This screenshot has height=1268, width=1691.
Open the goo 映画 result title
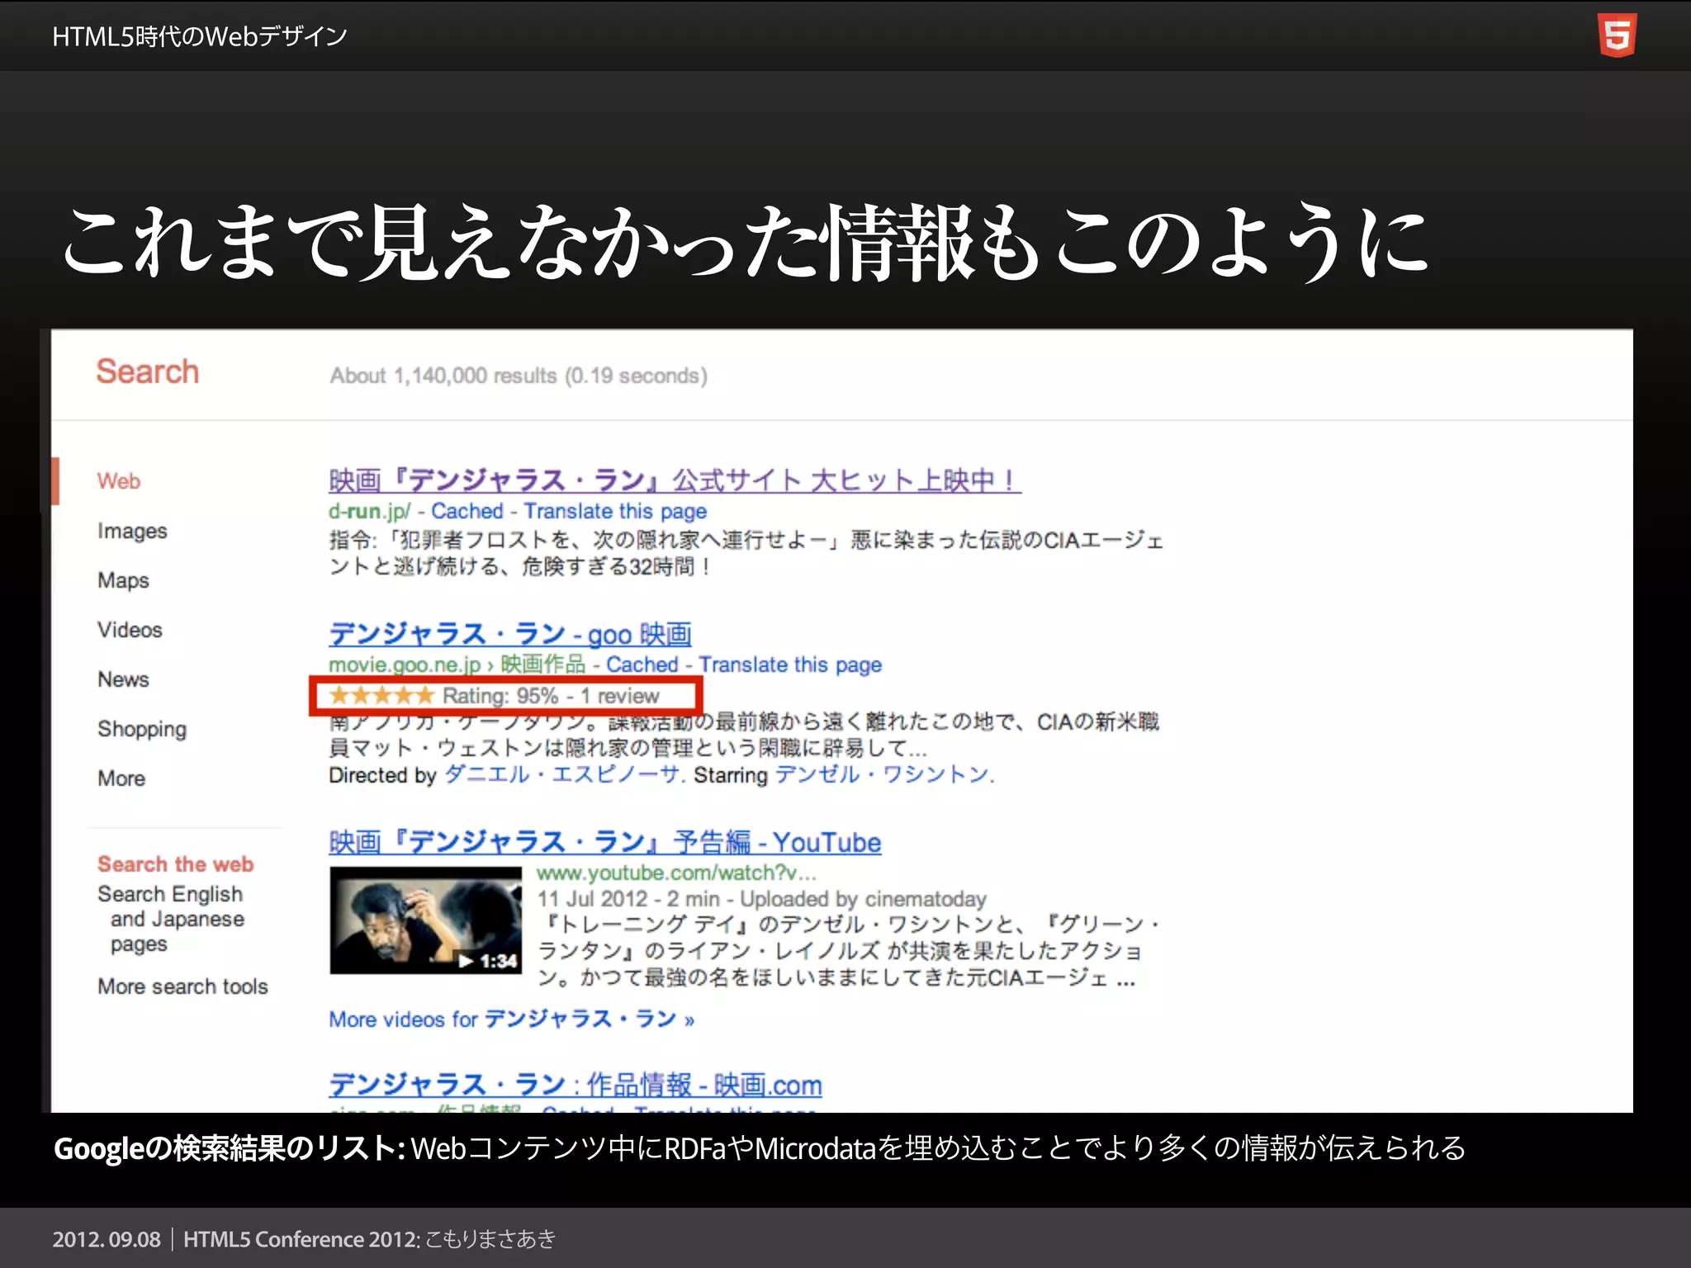(x=509, y=634)
